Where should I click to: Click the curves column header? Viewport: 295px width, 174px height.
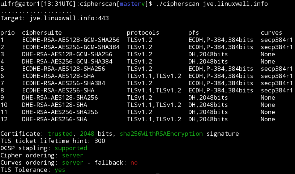pos(271,33)
